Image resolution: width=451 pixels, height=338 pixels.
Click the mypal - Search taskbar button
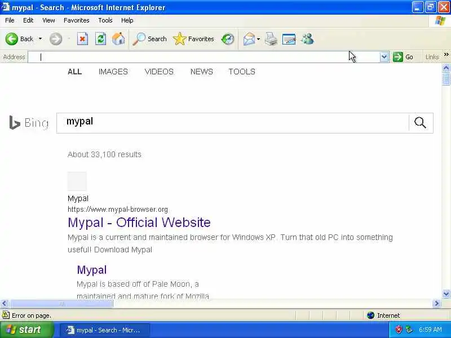[105, 330]
